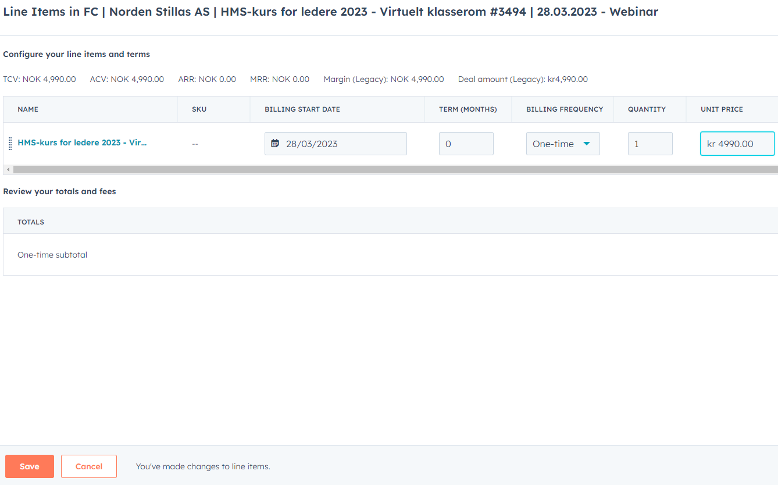This screenshot has width=778, height=485.
Task: Select the One-time subtotal row
Action: tap(52, 255)
